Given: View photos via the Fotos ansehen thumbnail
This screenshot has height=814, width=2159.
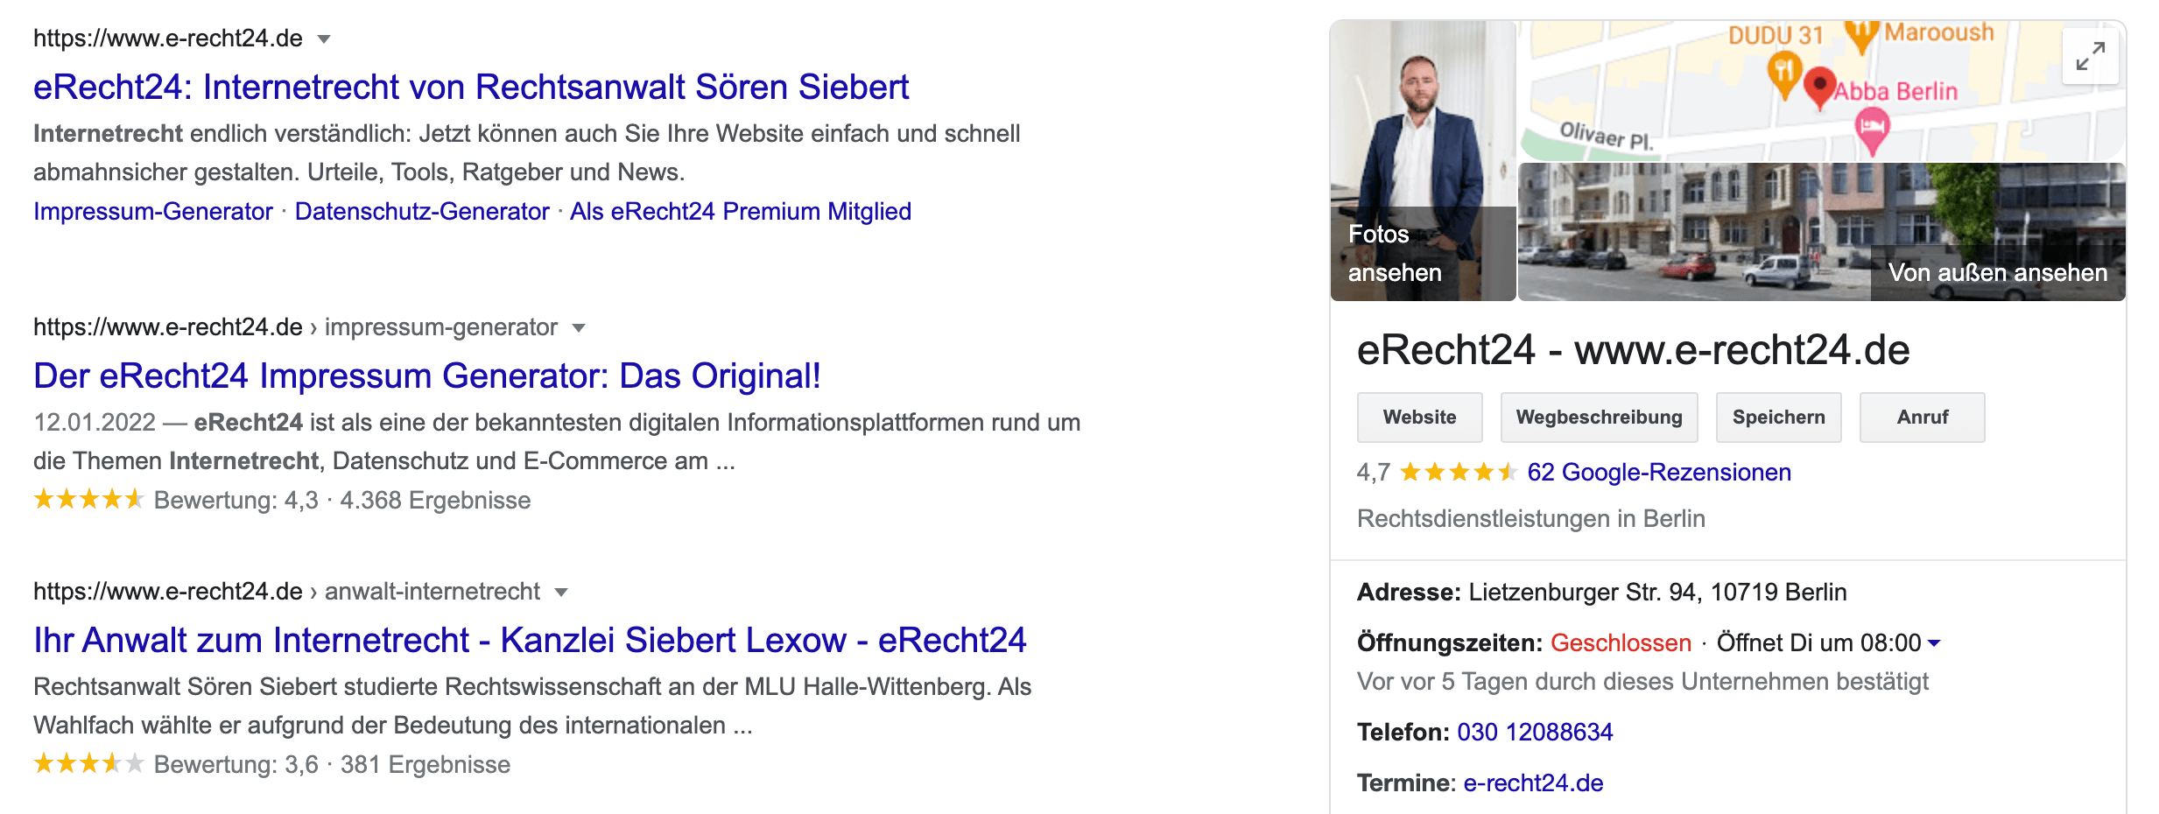Looking at the screenshot, I should (1423, 161).
